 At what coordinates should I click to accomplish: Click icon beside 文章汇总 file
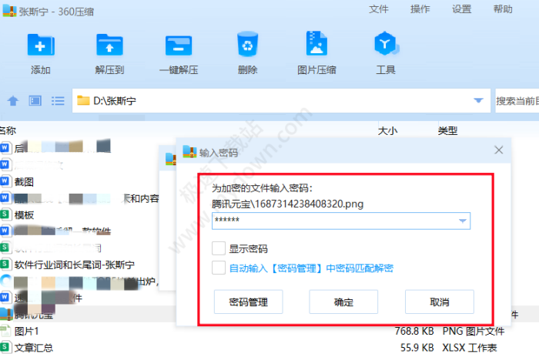5,347
